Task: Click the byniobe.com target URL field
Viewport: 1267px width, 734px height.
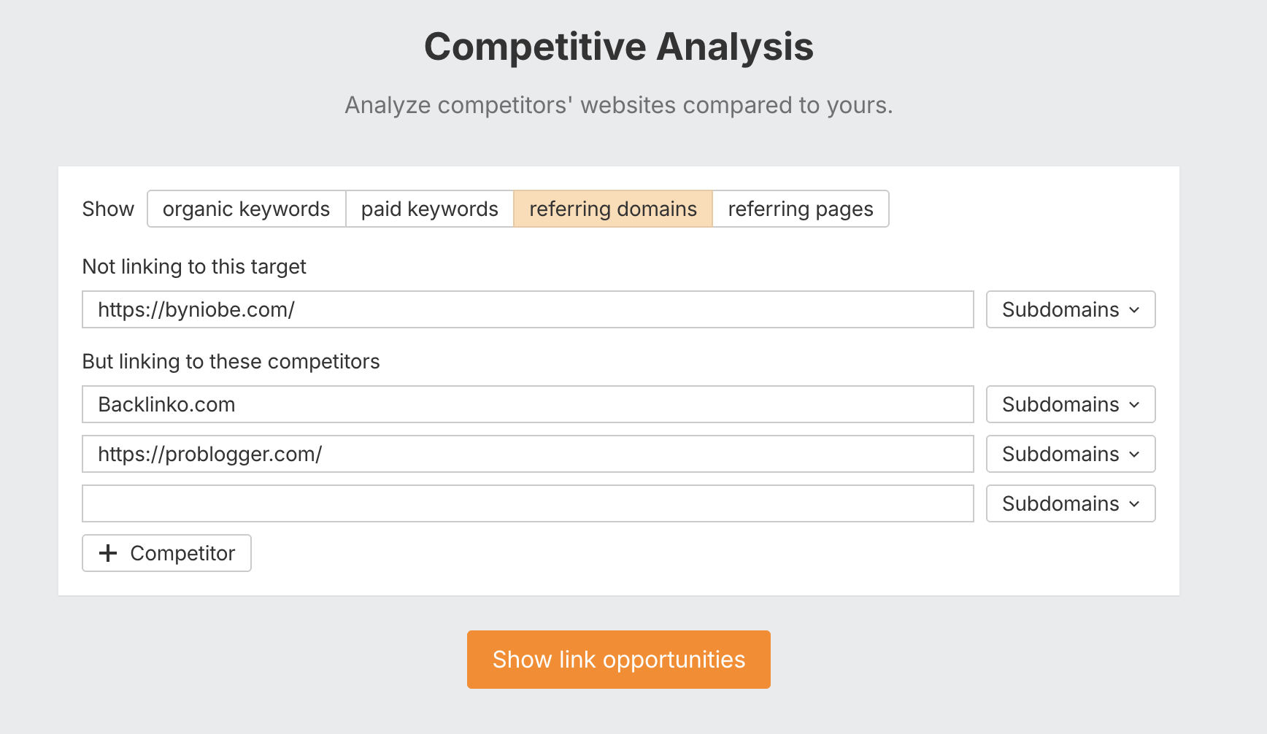Action: click(x=527, y=310)
